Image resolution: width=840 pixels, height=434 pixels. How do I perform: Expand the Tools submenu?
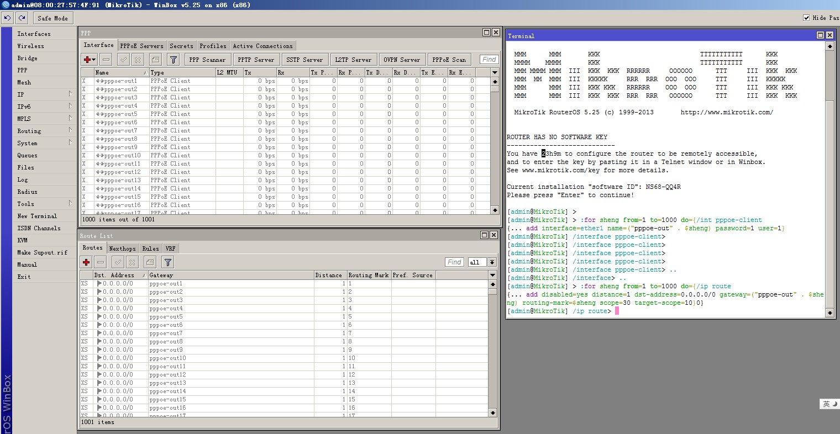coord(71,204)
